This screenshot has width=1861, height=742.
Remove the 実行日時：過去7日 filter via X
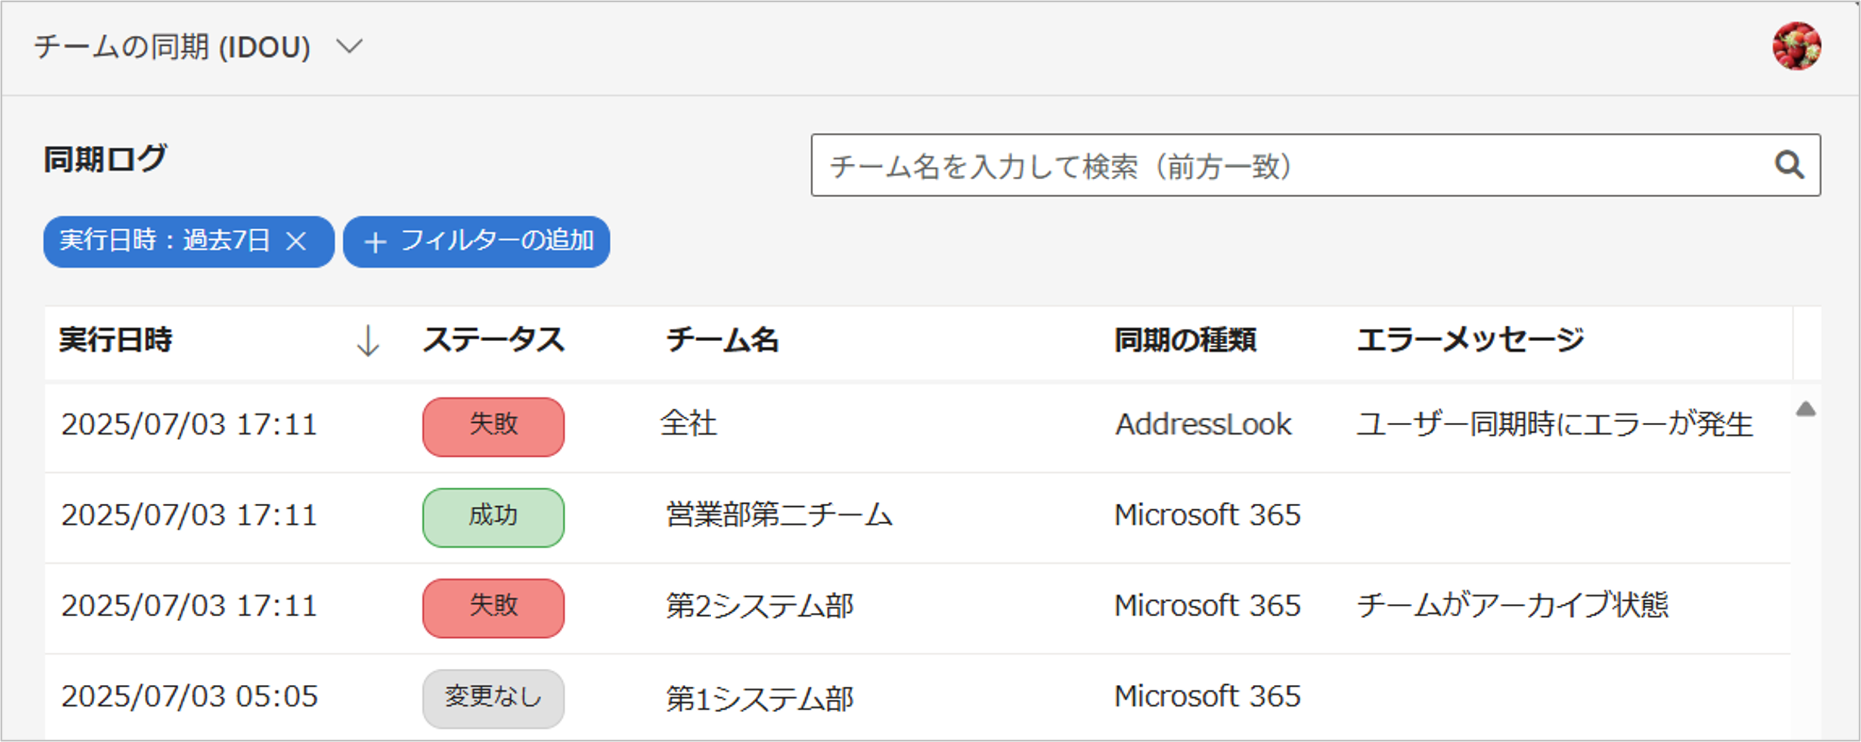point(296,241)
